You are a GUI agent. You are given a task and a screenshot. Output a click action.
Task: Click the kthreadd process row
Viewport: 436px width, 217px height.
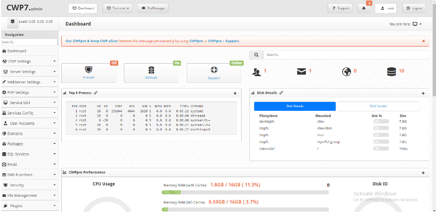137,115
